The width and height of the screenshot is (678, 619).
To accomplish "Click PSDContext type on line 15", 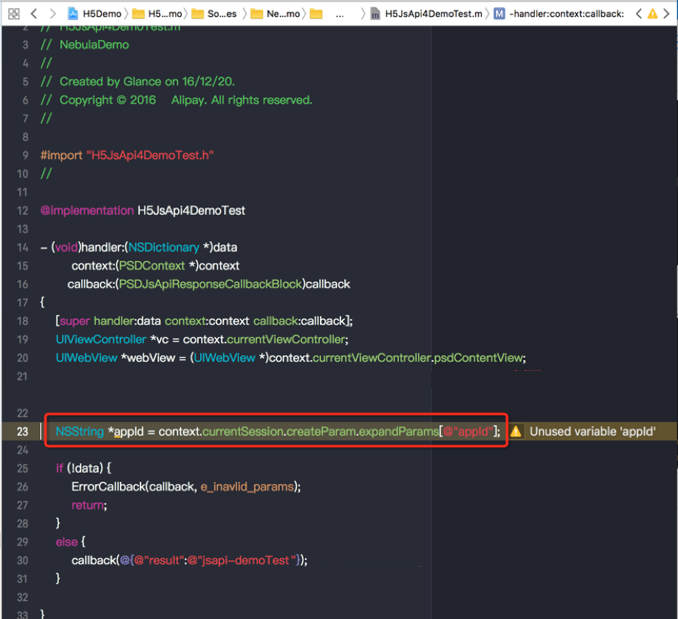I will coord(152,266).
